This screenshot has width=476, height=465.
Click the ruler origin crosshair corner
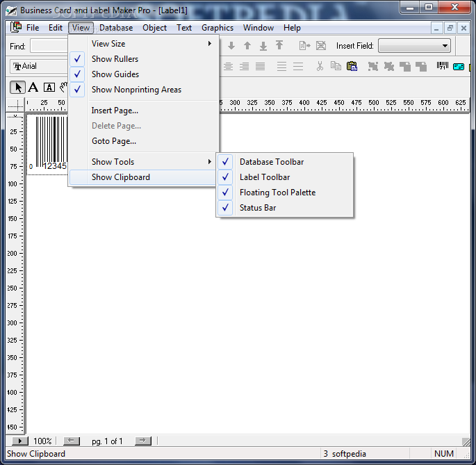[x=15, y=106]
